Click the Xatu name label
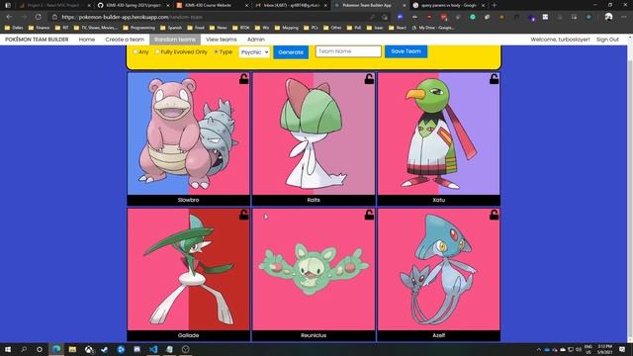The width and height of the screenshot is (633, 356). click(x=439, y=200)
